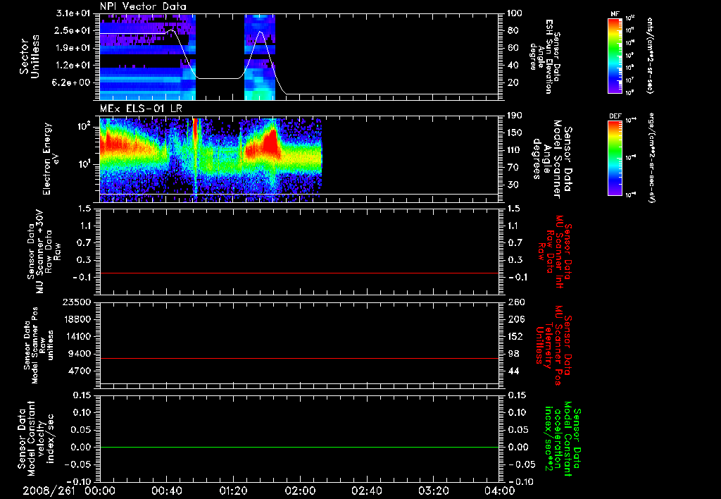Click the 190 tick on scanner angle axis
The height and width of the screenshot is (499, 721).
coord(515,116)
